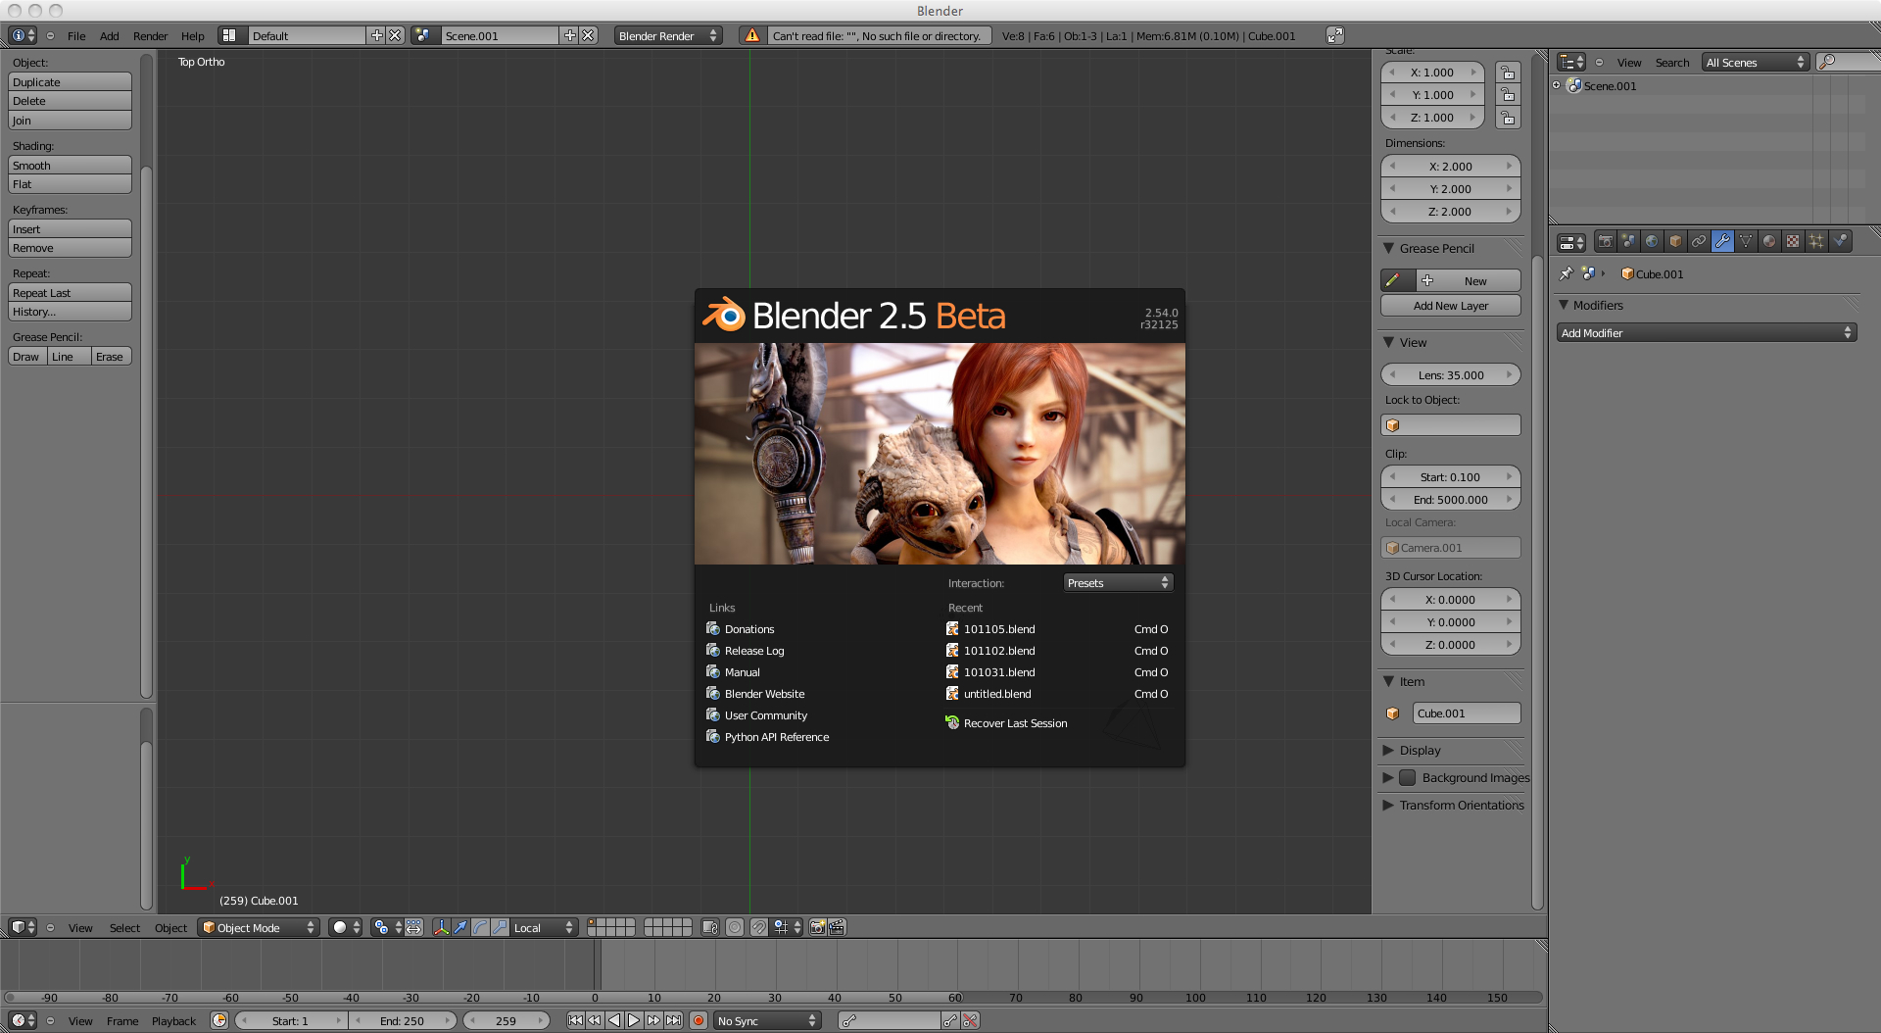Open the Release Log link
Screen dimensions: 1881x1033
(754, 651)
